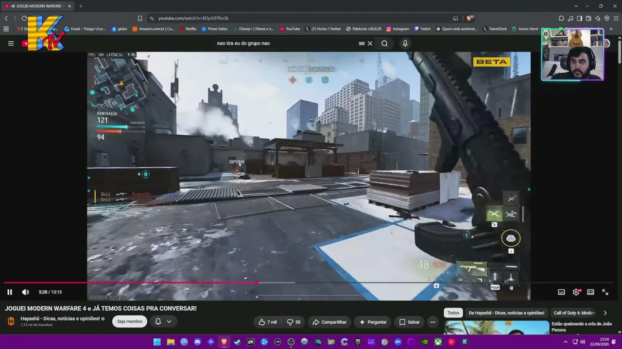Save video with the Salvar button

[x=409, y=322]
